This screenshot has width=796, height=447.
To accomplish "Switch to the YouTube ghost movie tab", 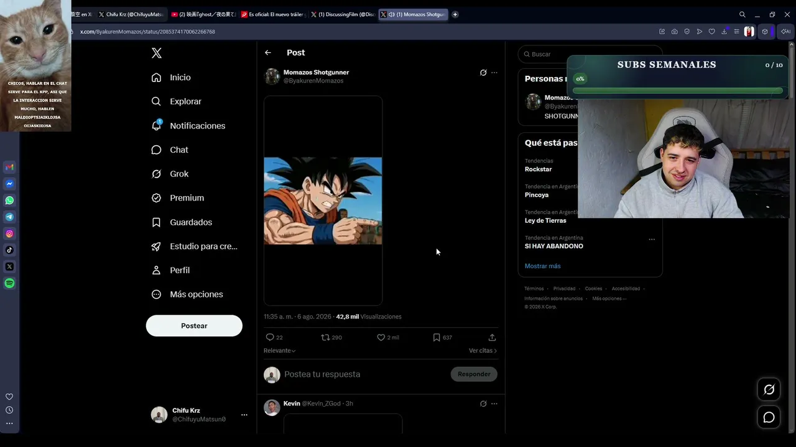I will [x=203, y=14].
